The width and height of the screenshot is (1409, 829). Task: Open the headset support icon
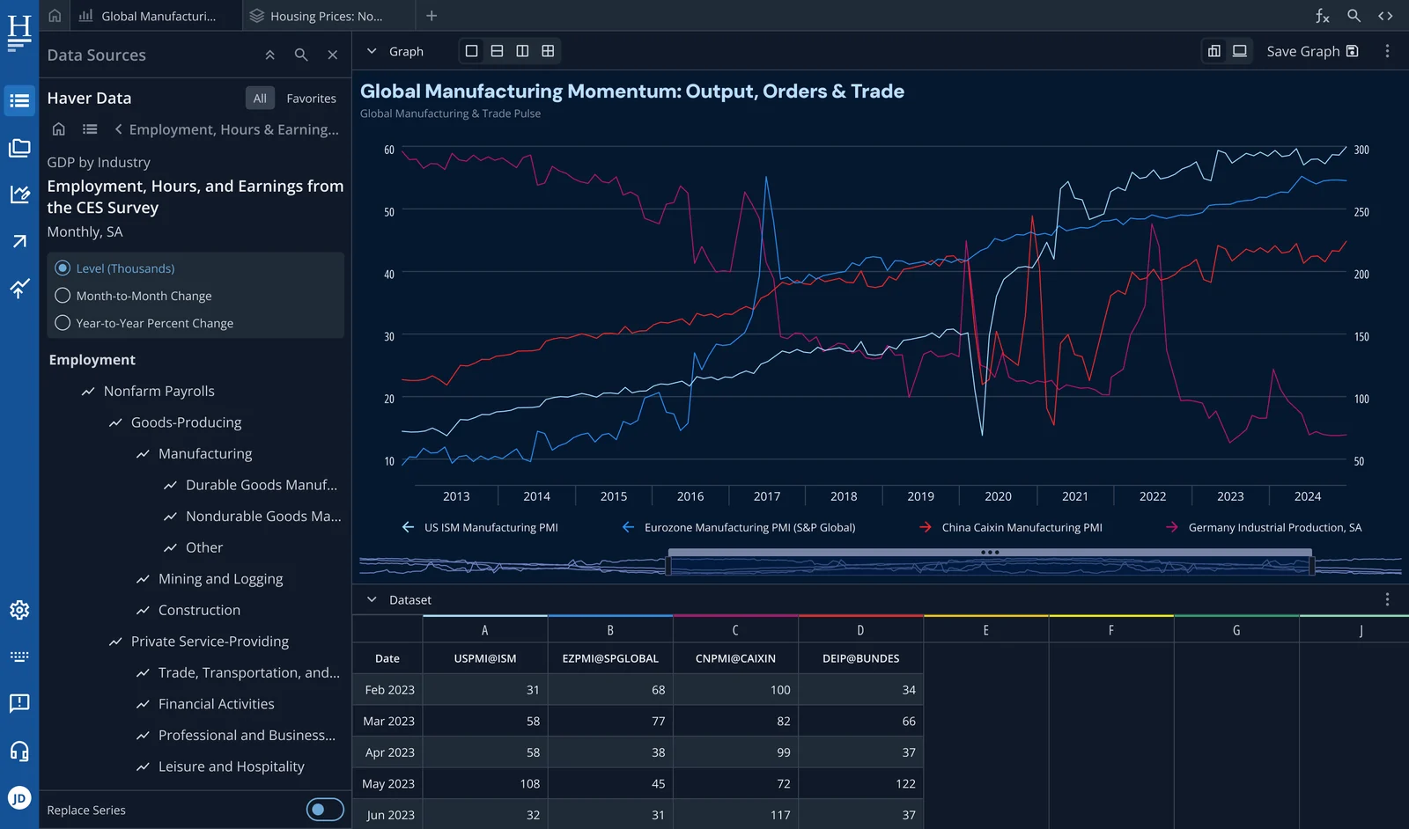(19, 751)
